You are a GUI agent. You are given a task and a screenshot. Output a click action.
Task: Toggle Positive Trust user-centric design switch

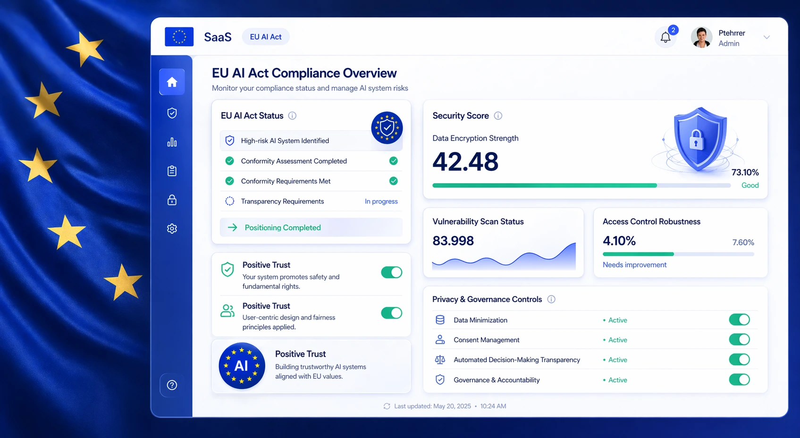pos(391,313)
